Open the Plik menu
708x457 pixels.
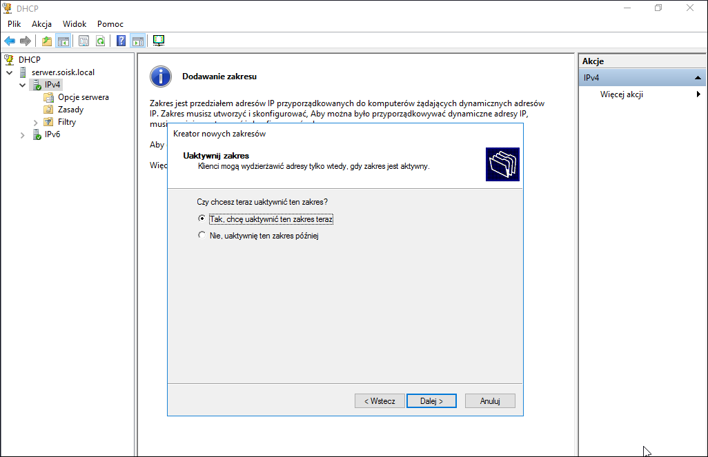14,24
